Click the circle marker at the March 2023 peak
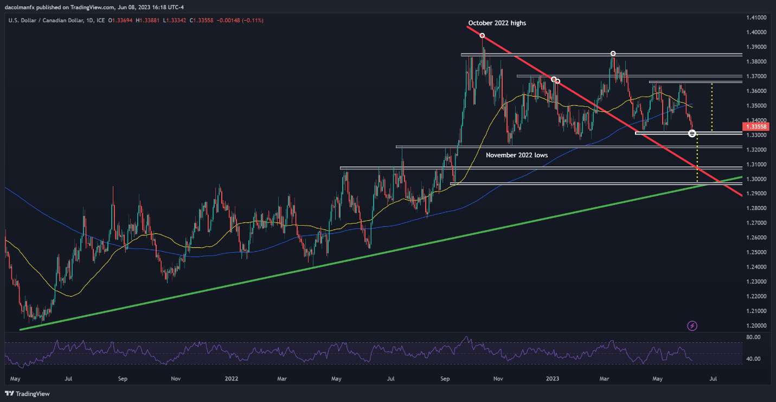This screenshot has height=402, width=776. coord(613,53)
